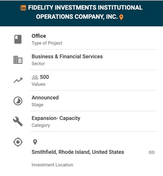Click the gray location pin icon
The width and height of the screenshot is (163, 176).
click(35, 142)
